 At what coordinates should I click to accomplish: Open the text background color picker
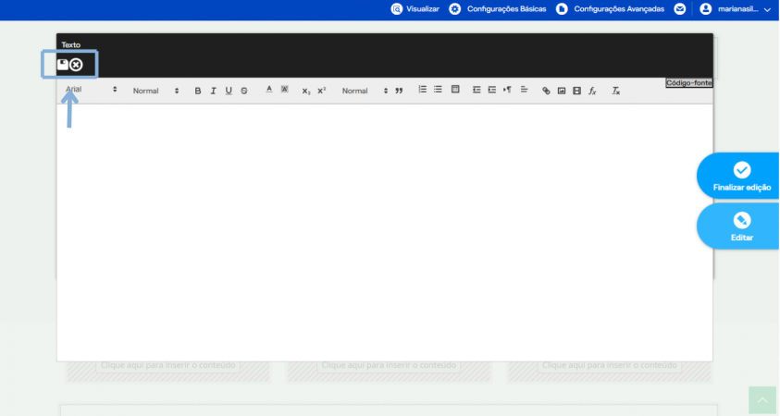[x=285, y=90]
